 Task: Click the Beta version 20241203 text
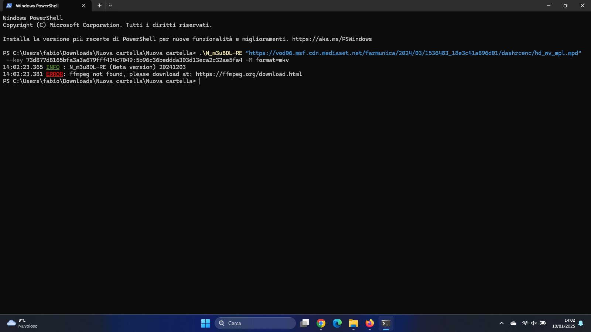(148, 67)
